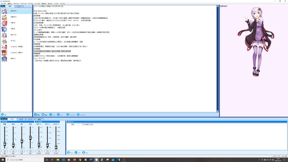Select 桜乃そら voice preset

pyautogui.click(x=16, y=40)
